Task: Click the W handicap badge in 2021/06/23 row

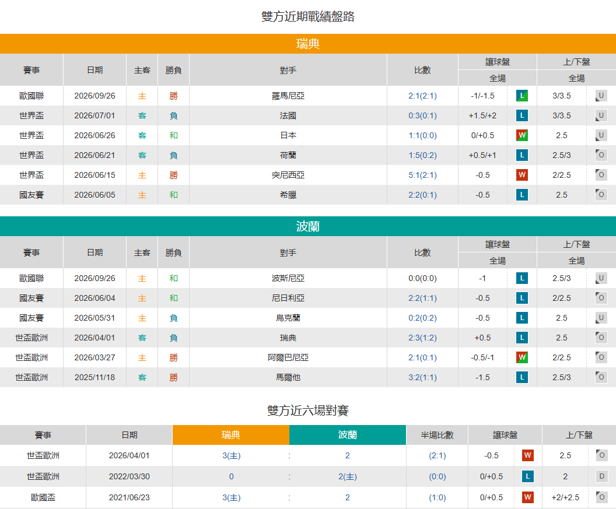Action: click(527, 497)
